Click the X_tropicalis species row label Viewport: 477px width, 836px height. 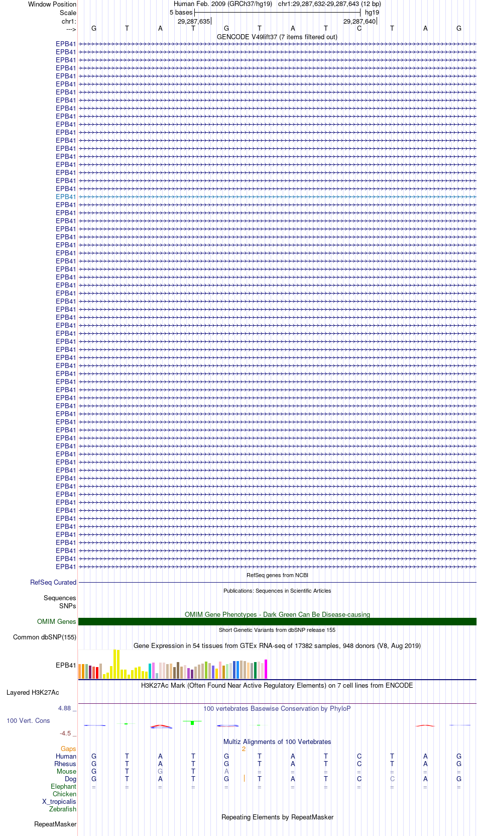point(59,801)
